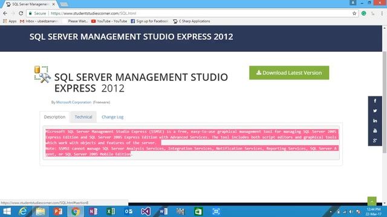The width and height of the screenshot is (387, 217).
Task: Open Word from the taskbar
Action: (163, 212)
